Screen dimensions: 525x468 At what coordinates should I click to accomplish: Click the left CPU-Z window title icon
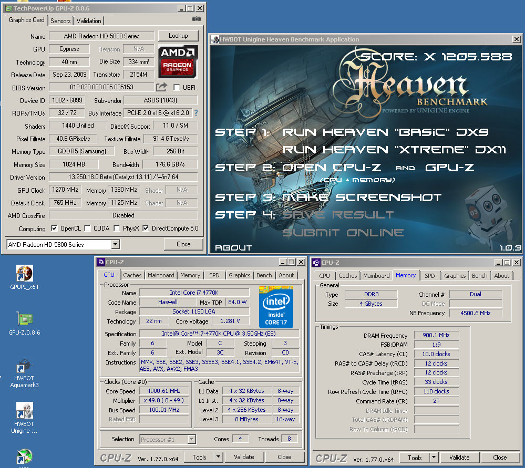click(101, 262)
